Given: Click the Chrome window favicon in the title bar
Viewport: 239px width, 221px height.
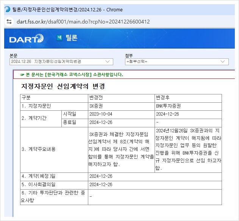Looking at the screenshot, I should click(7, 9).
